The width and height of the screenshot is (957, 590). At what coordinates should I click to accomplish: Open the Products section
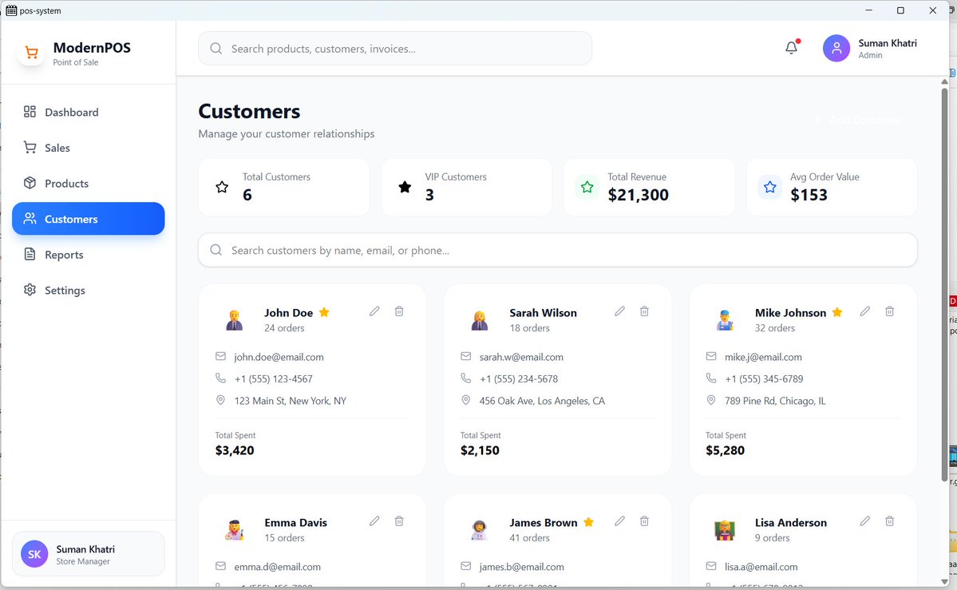[89, 184]
